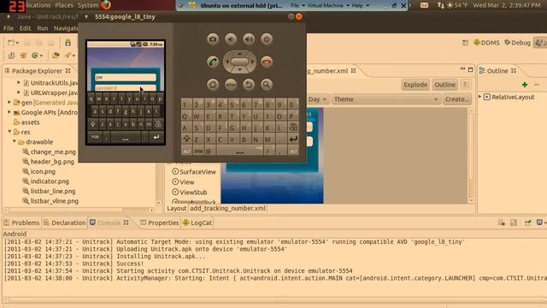547x308 pixels.
Task: Click the username field in emulator screen
Action: 126,77
